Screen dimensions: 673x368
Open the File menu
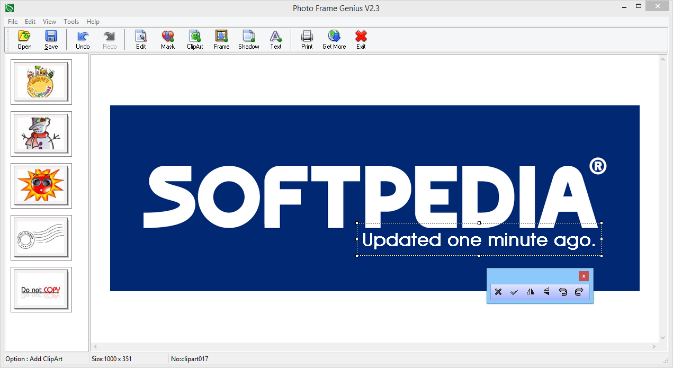click(13, 22)
